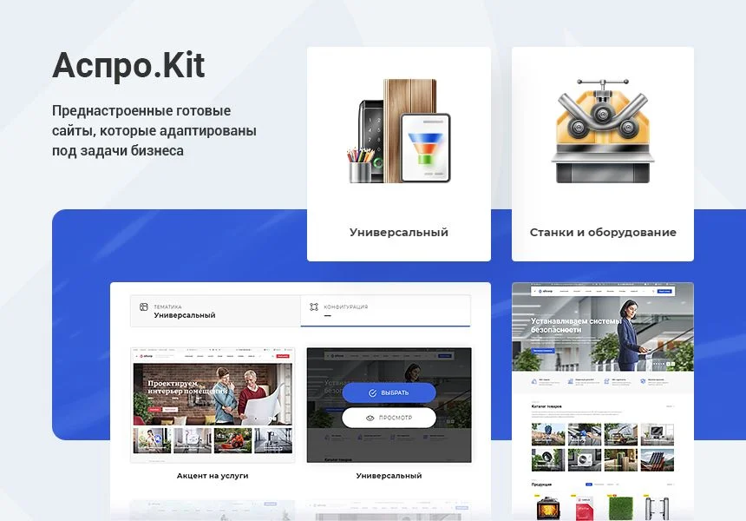
Task: Click the Станки и оборудование card title
Action: pyautogui.click(x=603, y=233)
